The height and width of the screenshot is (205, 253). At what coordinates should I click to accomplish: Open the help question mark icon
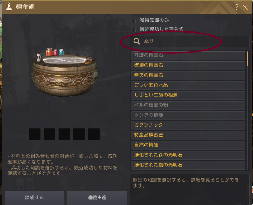coord(237,7)
